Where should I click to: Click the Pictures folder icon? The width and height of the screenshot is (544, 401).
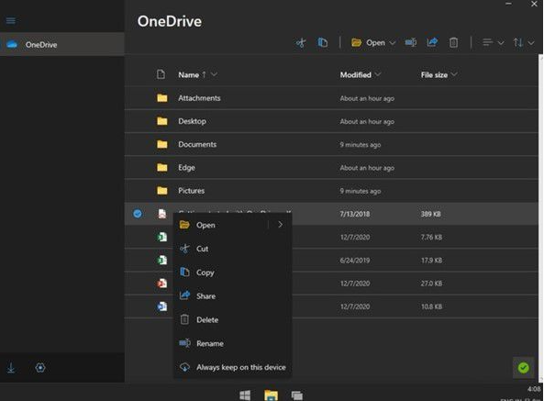[x=162, y=191]
